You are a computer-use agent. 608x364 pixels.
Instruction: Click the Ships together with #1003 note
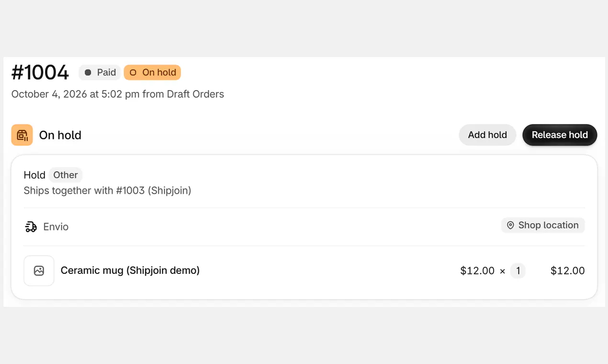pyautogui.click(x=107, y=191)
